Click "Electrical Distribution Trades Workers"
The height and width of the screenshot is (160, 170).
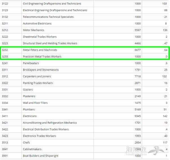pos(46,129)
